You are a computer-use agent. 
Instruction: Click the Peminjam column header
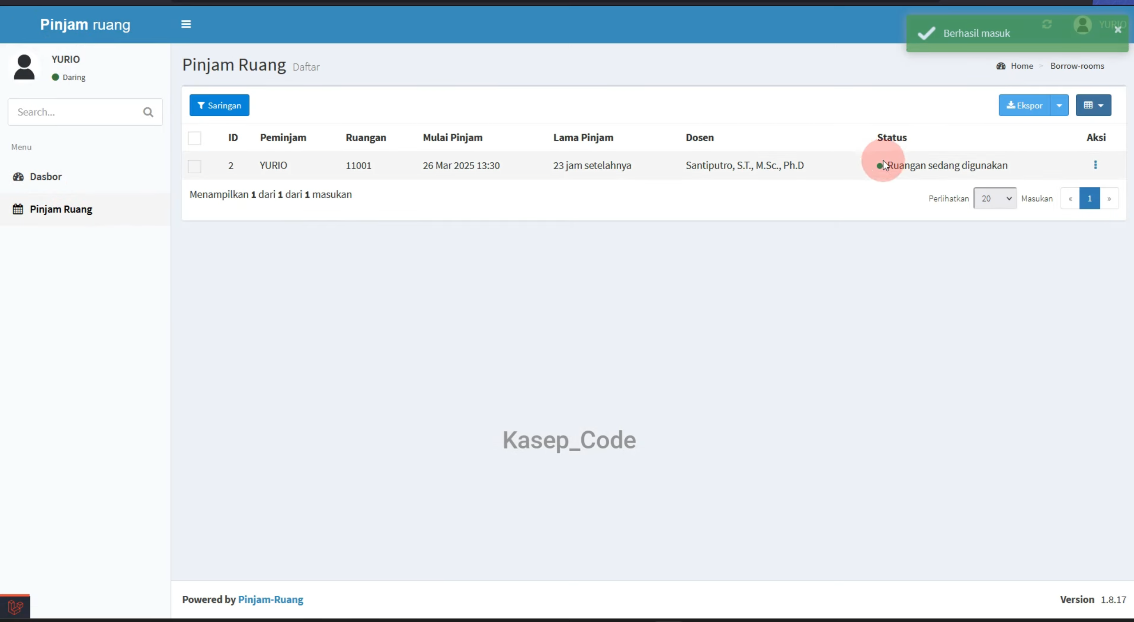coord(283,138)
